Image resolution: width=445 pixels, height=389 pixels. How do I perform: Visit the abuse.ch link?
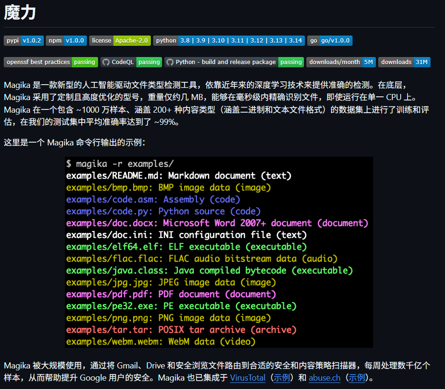(325, 378)
